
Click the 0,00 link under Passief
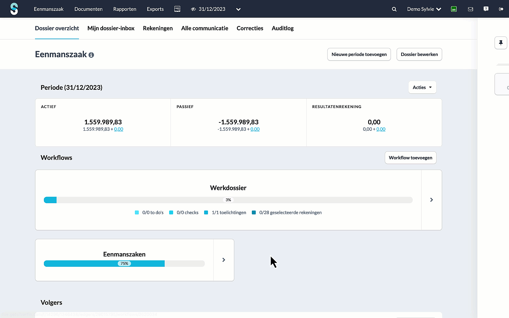coord(255,129)
